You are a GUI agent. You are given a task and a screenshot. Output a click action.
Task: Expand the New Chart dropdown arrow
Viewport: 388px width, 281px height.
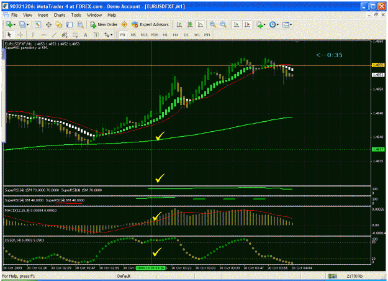tap(14, 25)
